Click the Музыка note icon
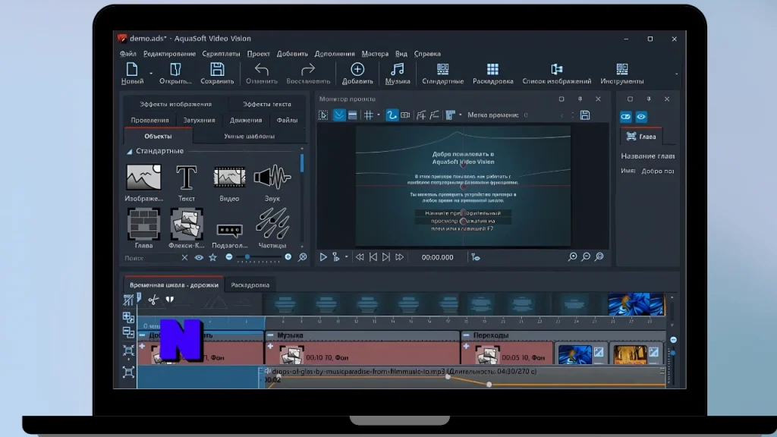This screenshot has width=777, height=437. click(398, 69)
